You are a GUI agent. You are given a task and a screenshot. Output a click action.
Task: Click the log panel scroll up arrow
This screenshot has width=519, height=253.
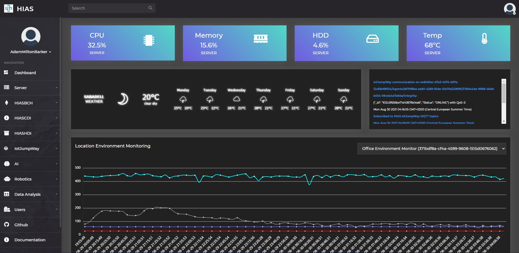point(504,81)
